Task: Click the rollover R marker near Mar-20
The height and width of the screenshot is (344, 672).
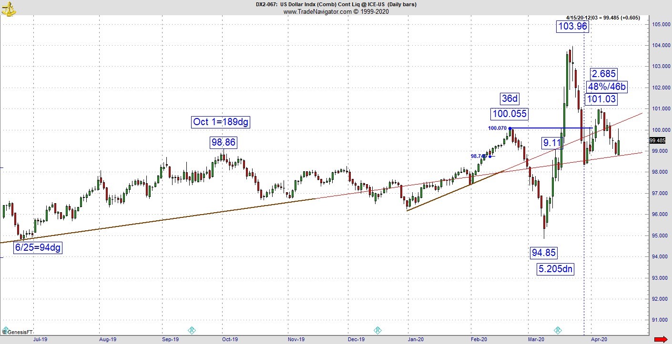Action: coord(558,330)
